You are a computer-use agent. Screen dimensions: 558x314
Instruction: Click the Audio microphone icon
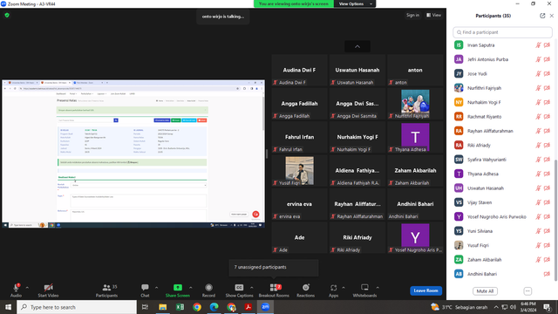[x=16, y=288]
